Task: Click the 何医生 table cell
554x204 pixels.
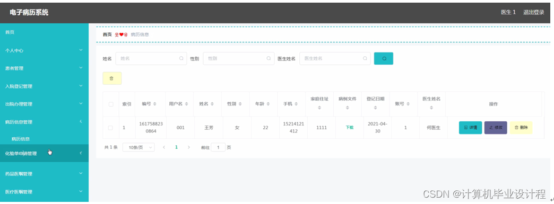Action: [x=434, y=128]
